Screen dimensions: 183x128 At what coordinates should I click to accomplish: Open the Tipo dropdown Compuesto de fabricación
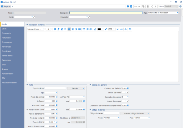click(163, 13)
